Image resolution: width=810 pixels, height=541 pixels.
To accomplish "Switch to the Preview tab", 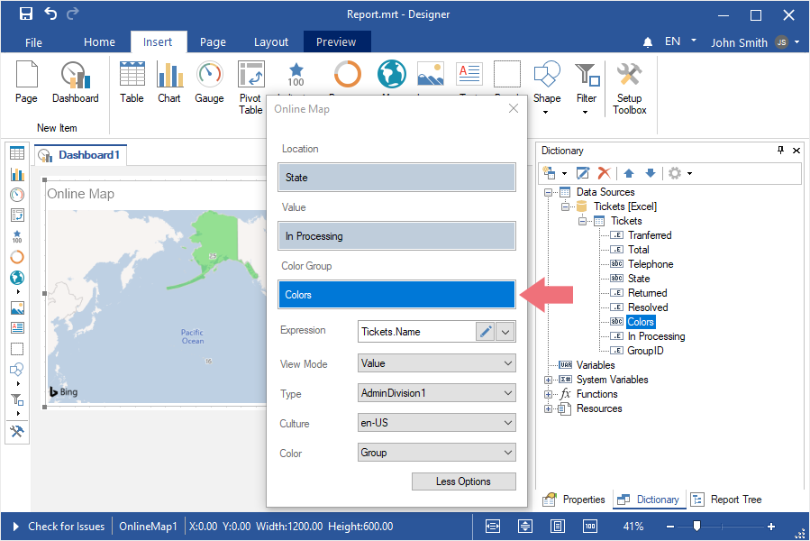I will click(336, 41).
